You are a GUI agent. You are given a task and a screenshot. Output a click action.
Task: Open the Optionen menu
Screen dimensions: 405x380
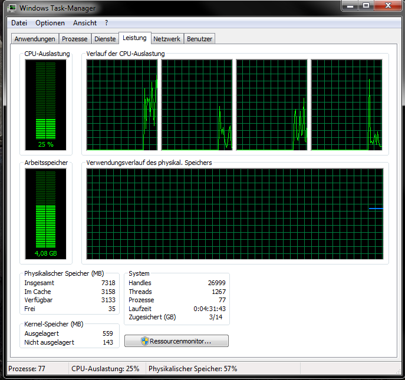click(50, 23)
